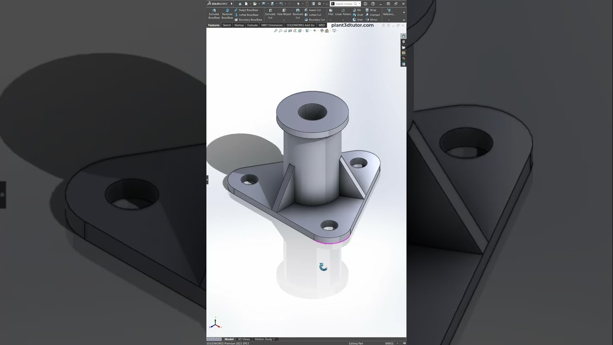Activate the Revolved Cut tool

[298, 14]
